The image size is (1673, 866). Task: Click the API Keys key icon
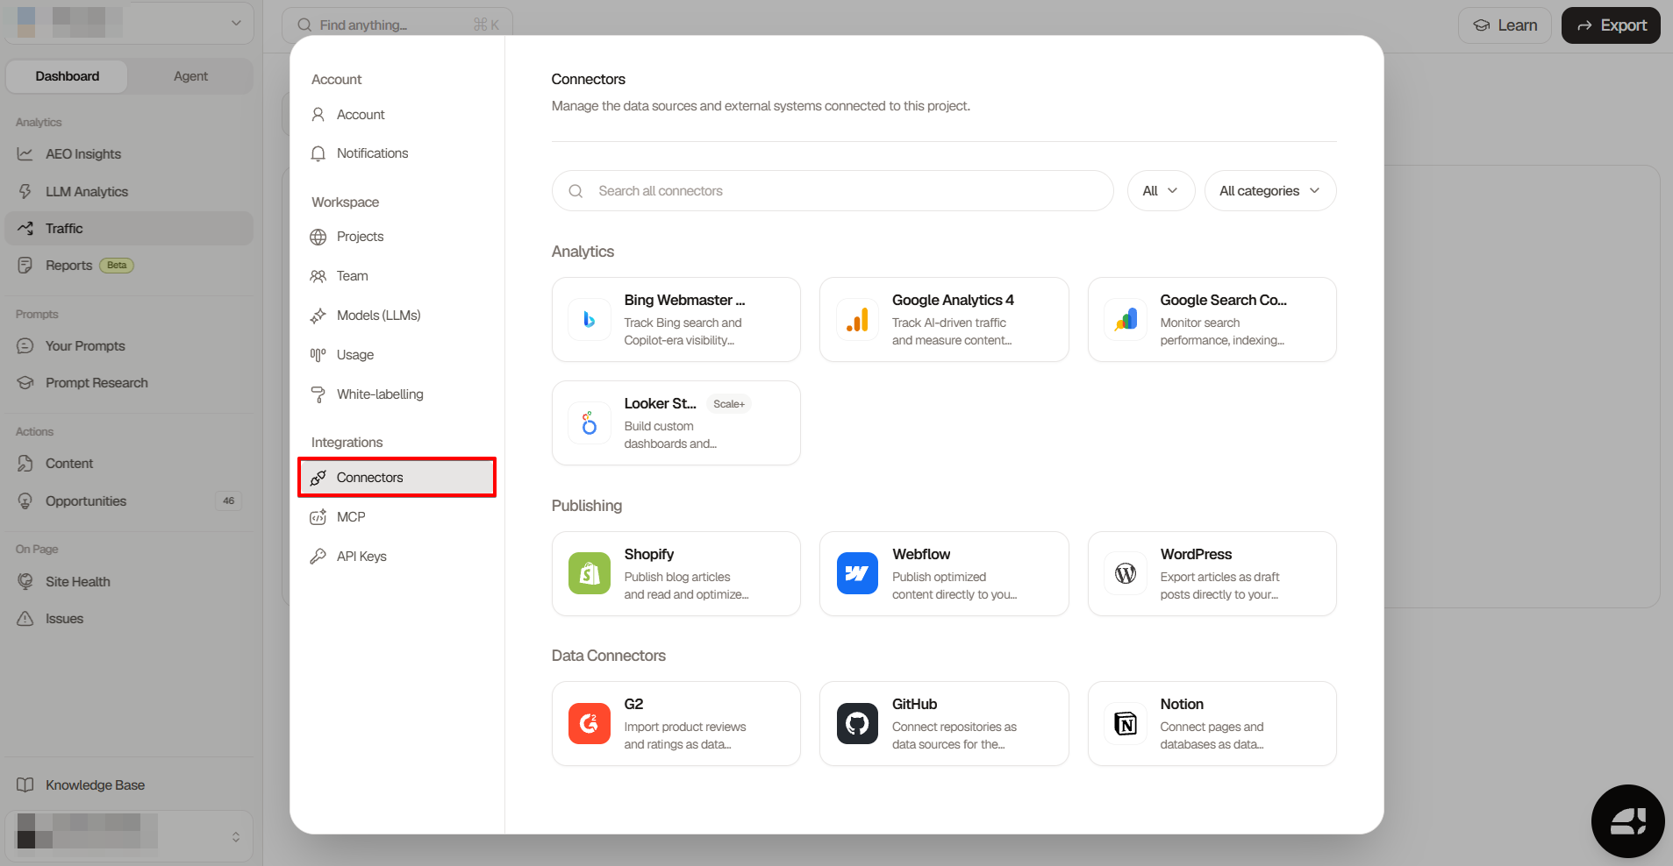coord(318,557)
